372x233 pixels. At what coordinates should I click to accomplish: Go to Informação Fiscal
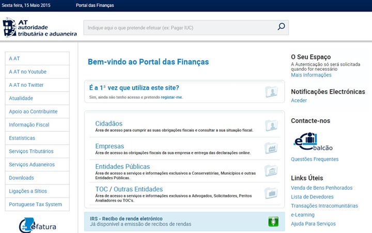pyautogui.click(x=37, y=125)
